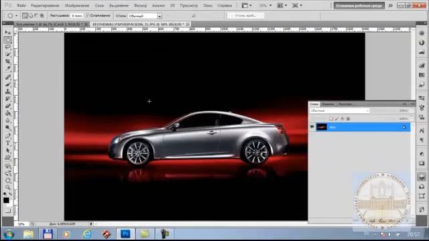
Task: Select the Lasso tool
Action: point(8,47)
